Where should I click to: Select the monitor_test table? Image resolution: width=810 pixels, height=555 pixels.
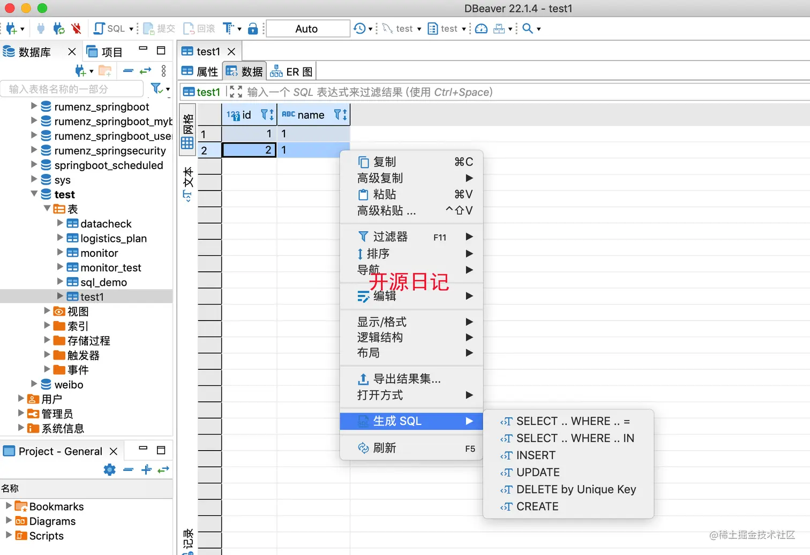click(x=111, y=268)
